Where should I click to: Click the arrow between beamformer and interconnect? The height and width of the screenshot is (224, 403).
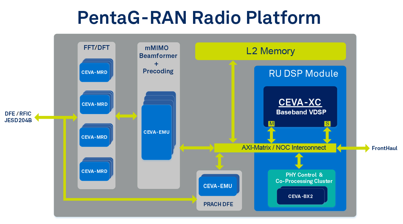click(x=197, y=148)
